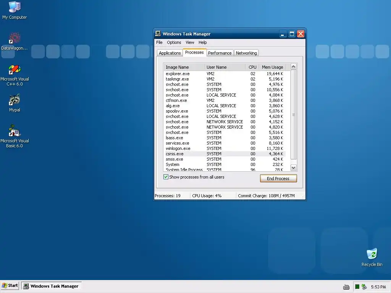This screenshot has width=391, height=293.
Task: Select the services.exe process
Action: [x=225, y=143]
